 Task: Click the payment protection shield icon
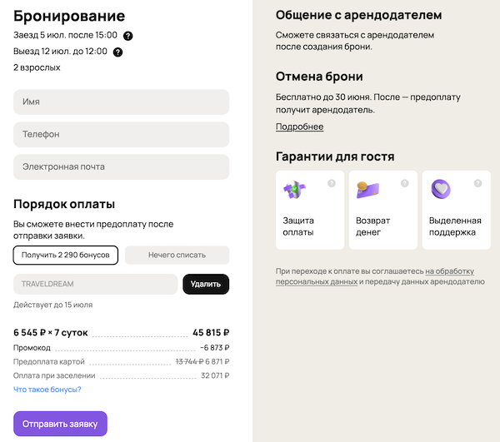(294, 191)
